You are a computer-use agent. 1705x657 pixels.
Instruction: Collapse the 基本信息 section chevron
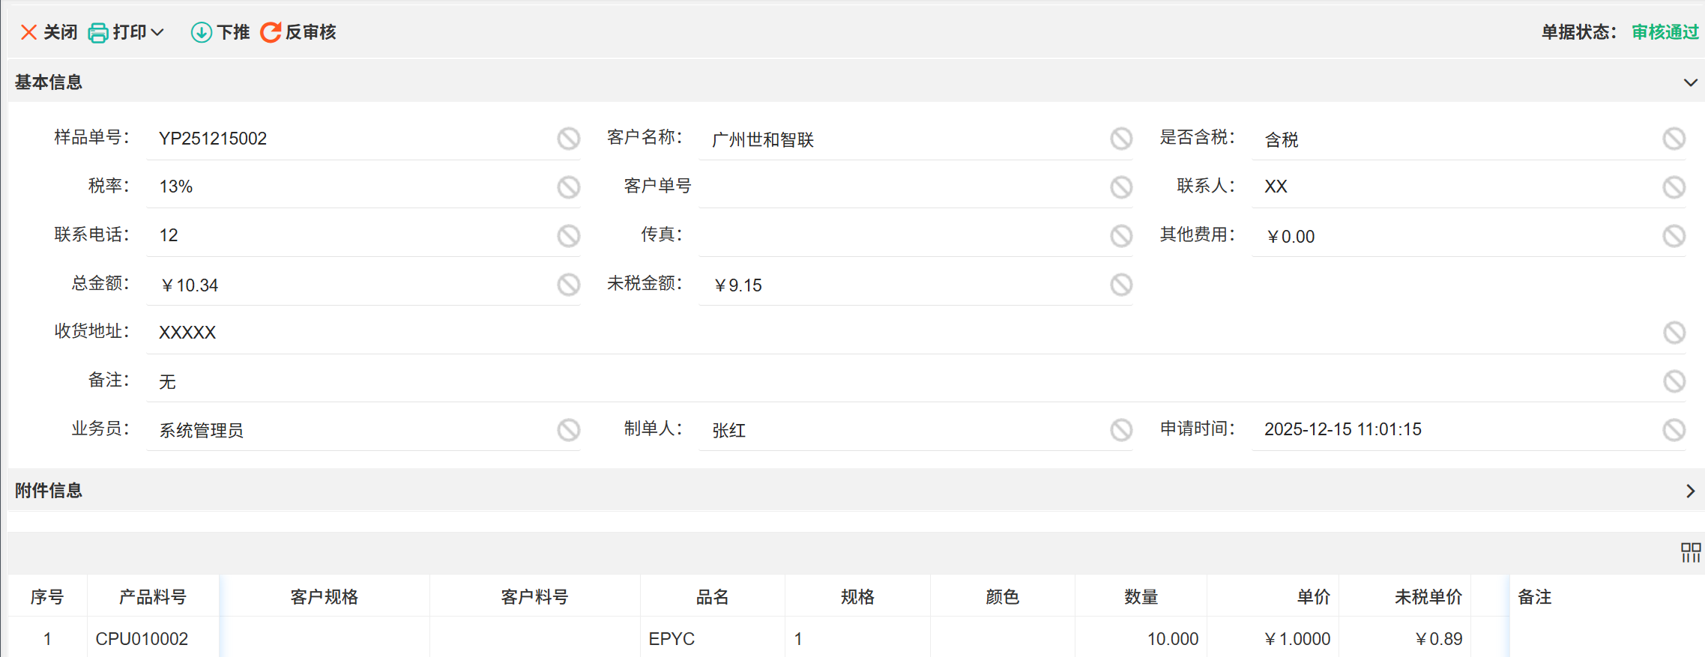pyautogui.click(x=1690, y=82)
